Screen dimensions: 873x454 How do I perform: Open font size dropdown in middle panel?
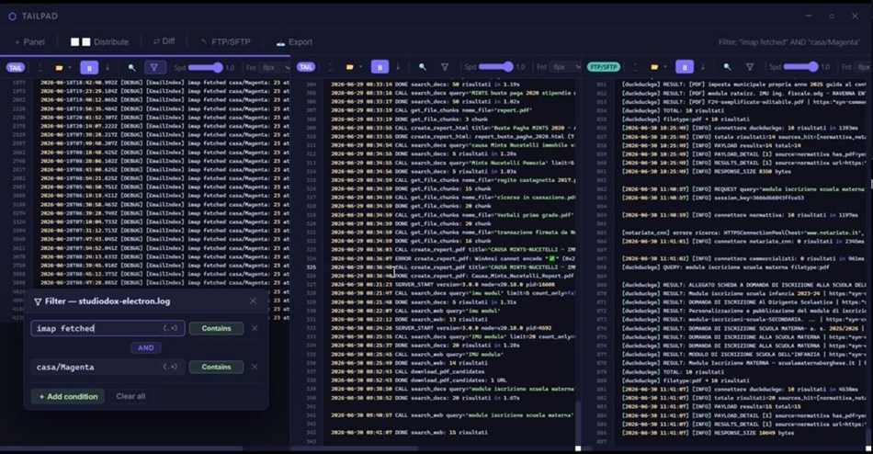565,67
